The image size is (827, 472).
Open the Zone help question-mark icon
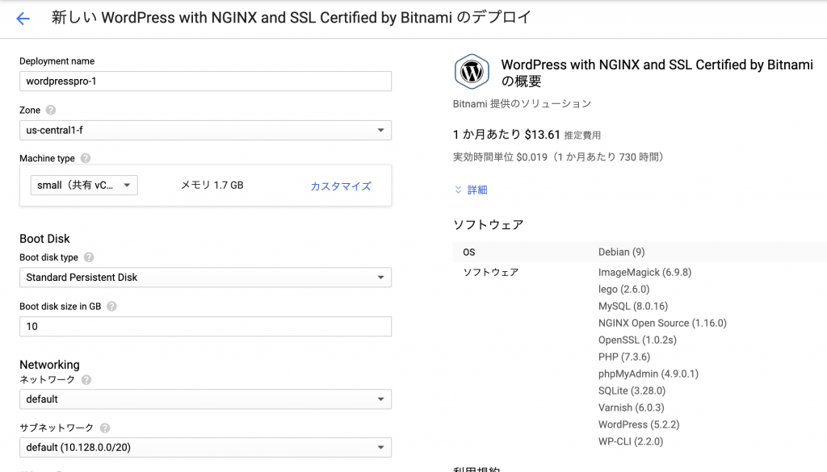pyautogui.click(x=51, y=110)
